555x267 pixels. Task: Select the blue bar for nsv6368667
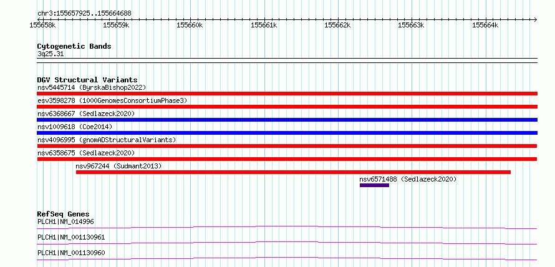pyautogui.click(x=287, y=120)
